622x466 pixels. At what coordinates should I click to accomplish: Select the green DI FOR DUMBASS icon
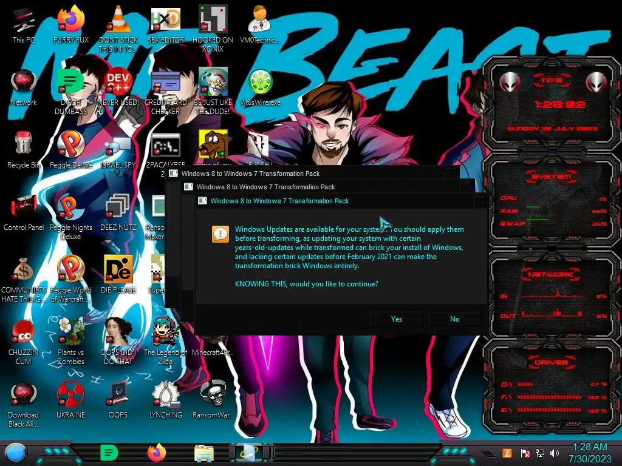tap(71, 91)
